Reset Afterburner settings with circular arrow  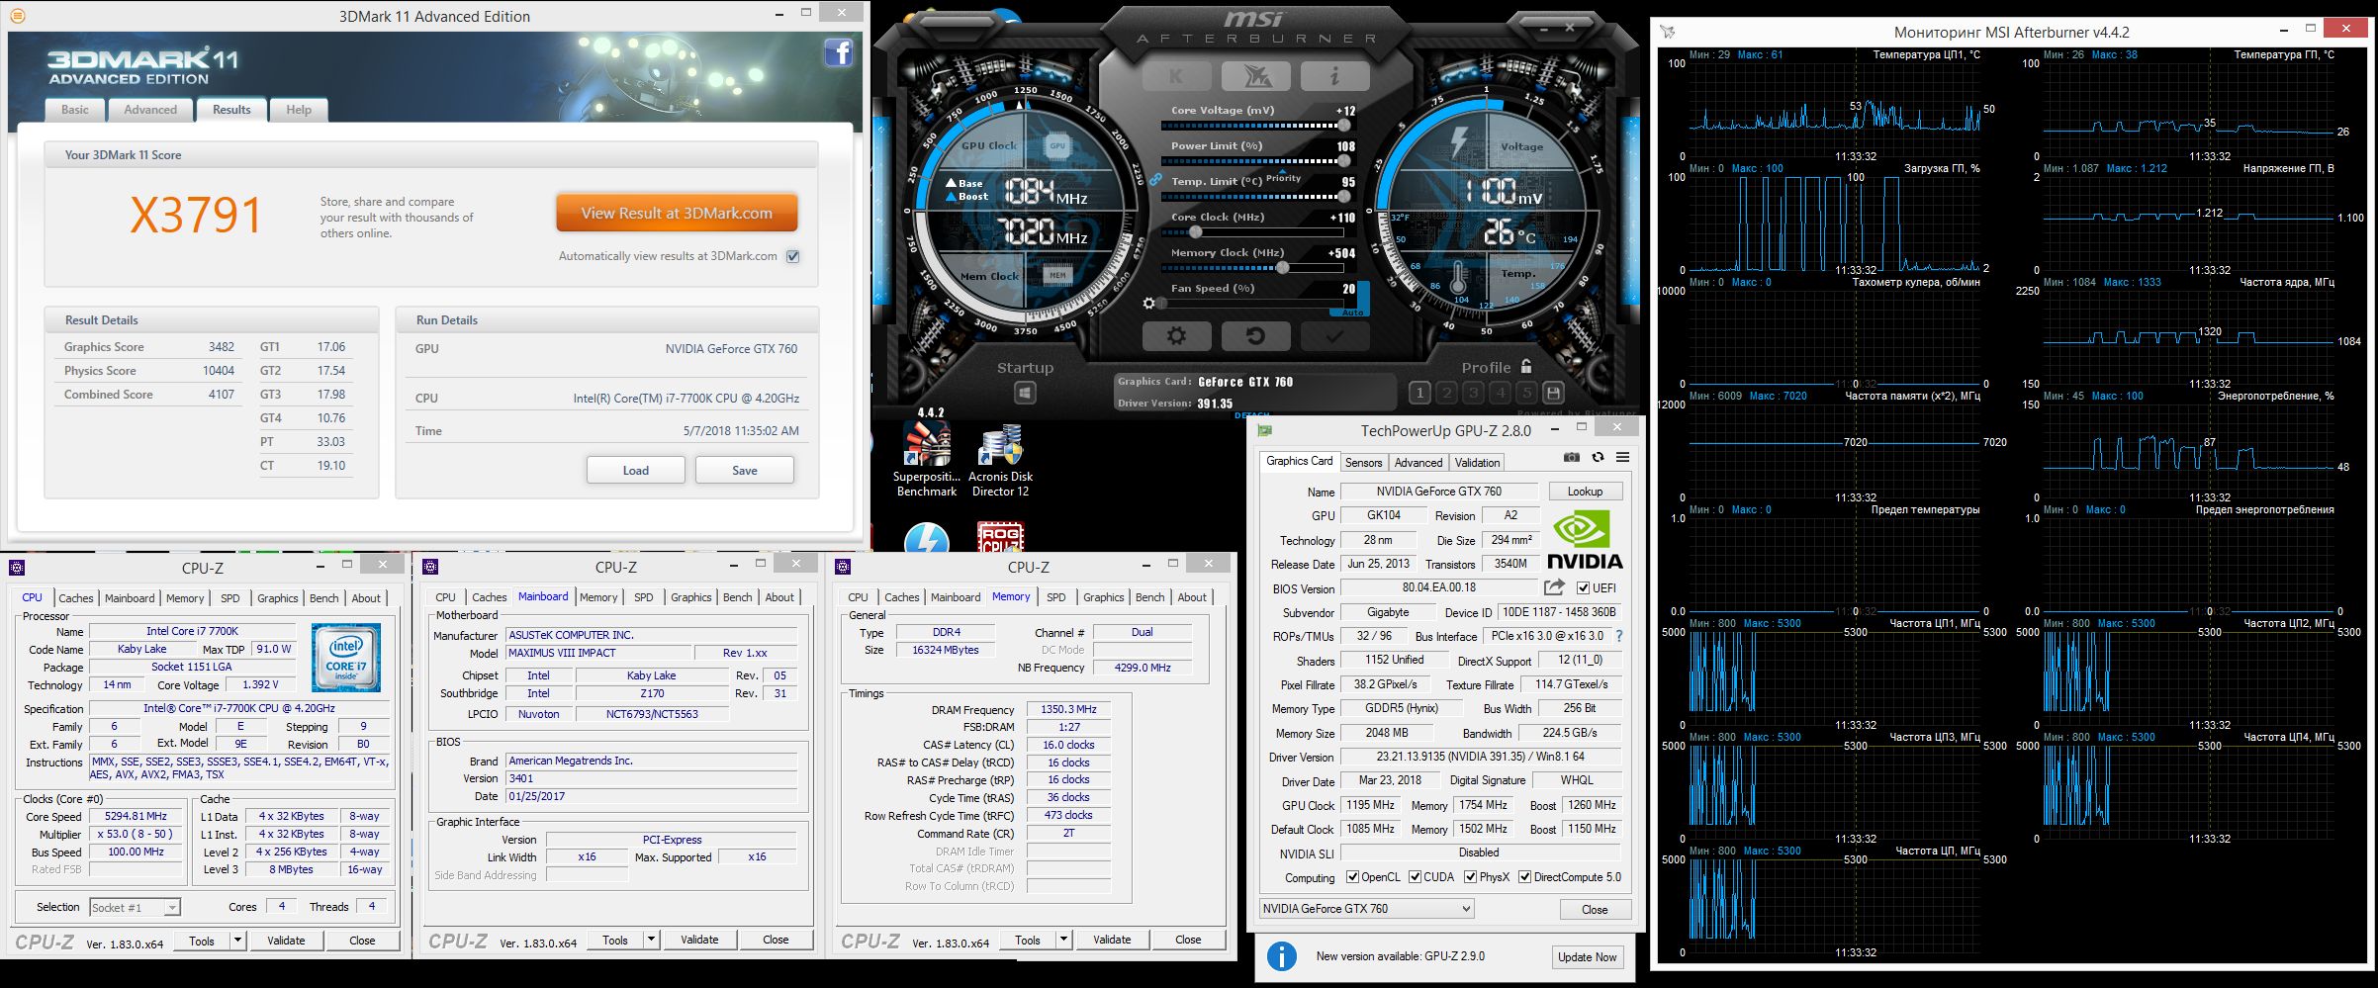[x=1255, y=336]
